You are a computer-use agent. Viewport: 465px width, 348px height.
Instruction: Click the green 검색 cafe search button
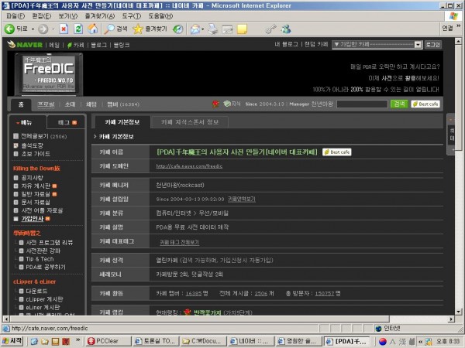point(399,104)
